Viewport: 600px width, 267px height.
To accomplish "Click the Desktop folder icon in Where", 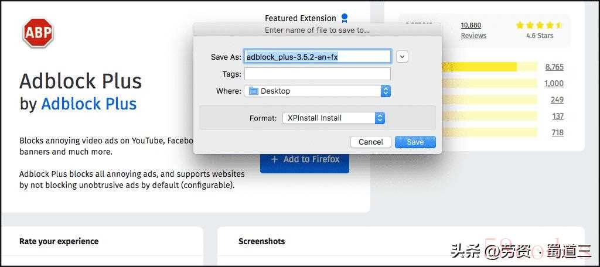I will click(253, 91).
